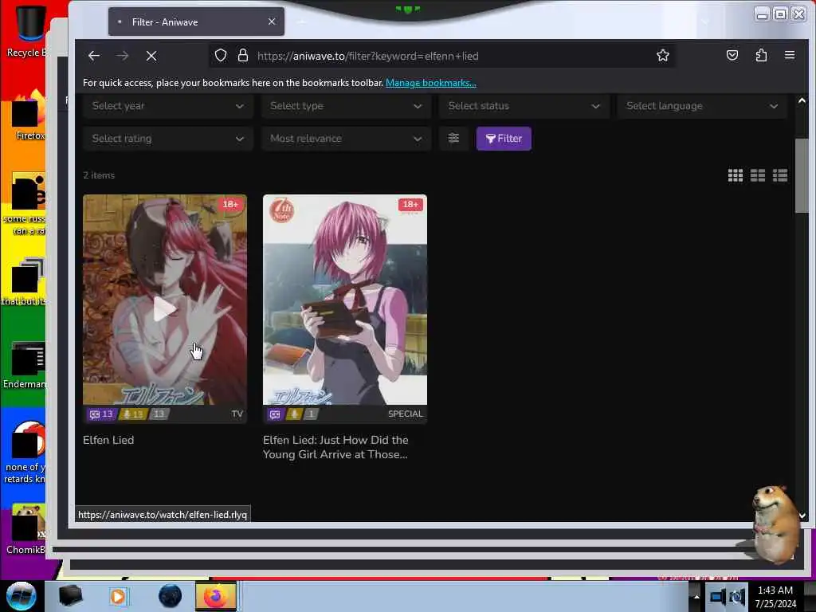Open the media player taskbar icon

pos(118,596)
